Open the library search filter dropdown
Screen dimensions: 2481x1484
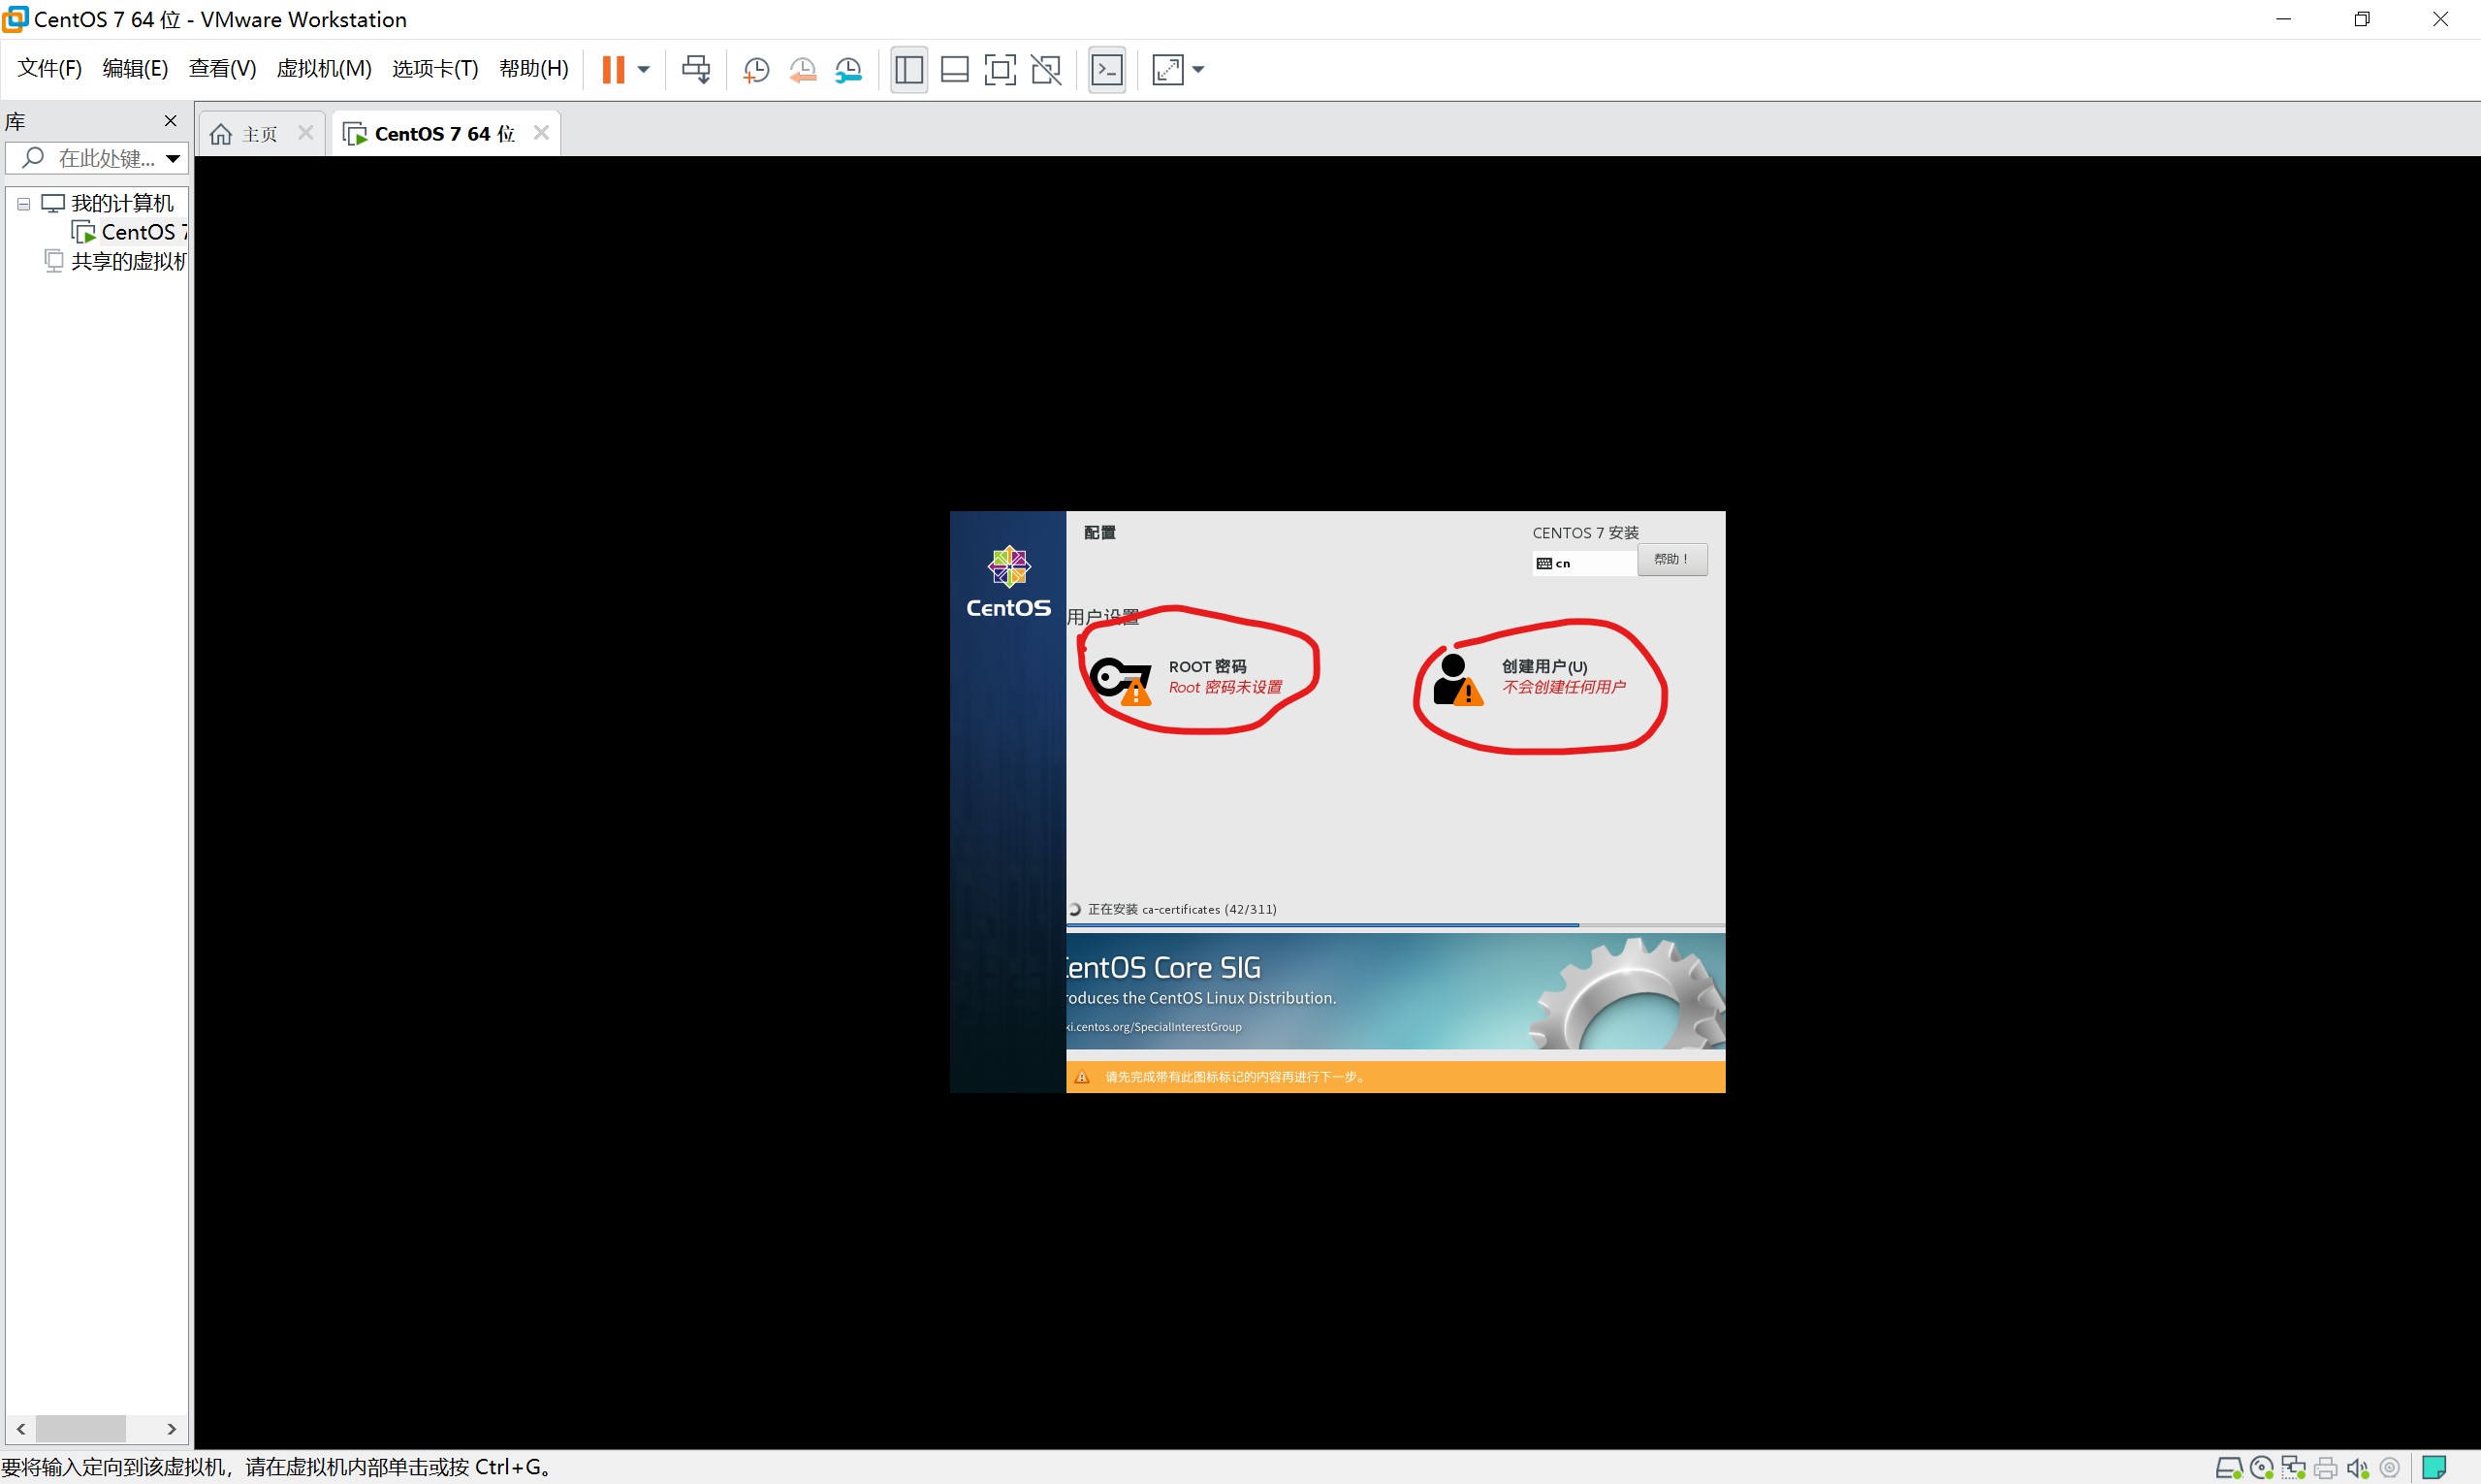click(x=173, y=158)
